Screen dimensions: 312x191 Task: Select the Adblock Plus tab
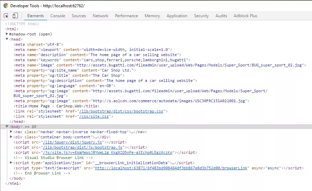(245, 16)
